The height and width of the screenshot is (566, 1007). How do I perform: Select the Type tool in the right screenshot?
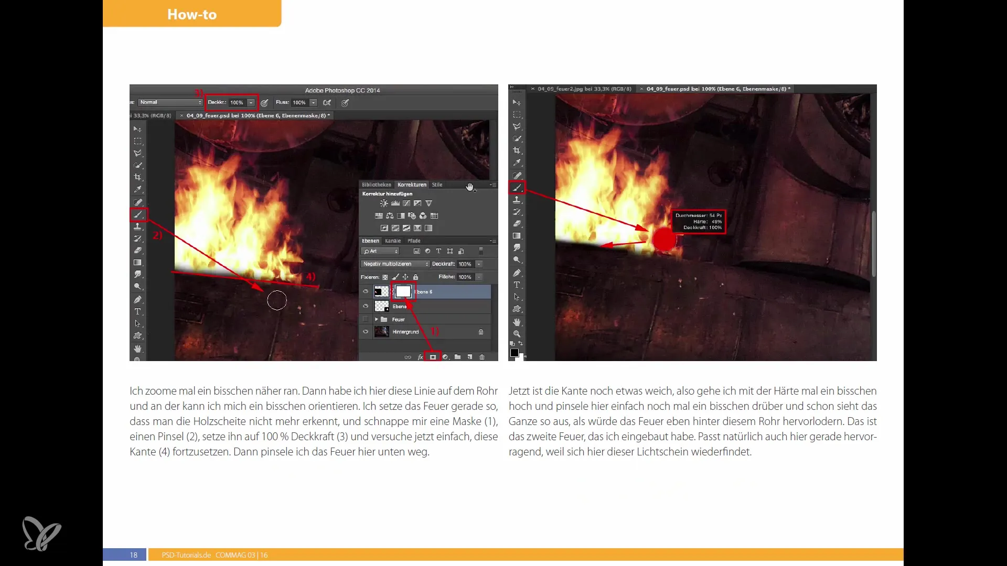click(517, 285)
